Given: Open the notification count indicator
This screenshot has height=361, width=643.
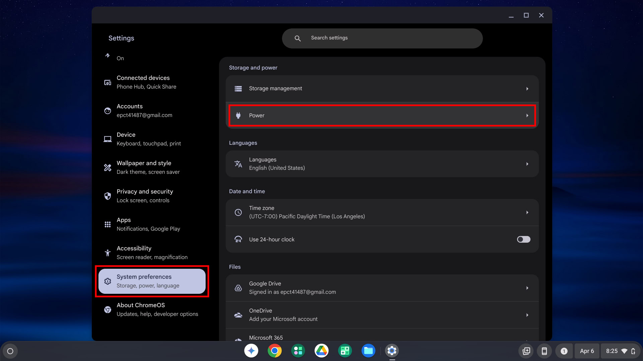Looking at the screenshot, I should (564, 351).
